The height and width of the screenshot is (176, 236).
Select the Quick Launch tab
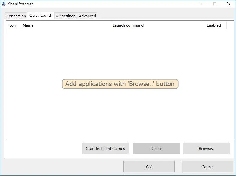41,16
